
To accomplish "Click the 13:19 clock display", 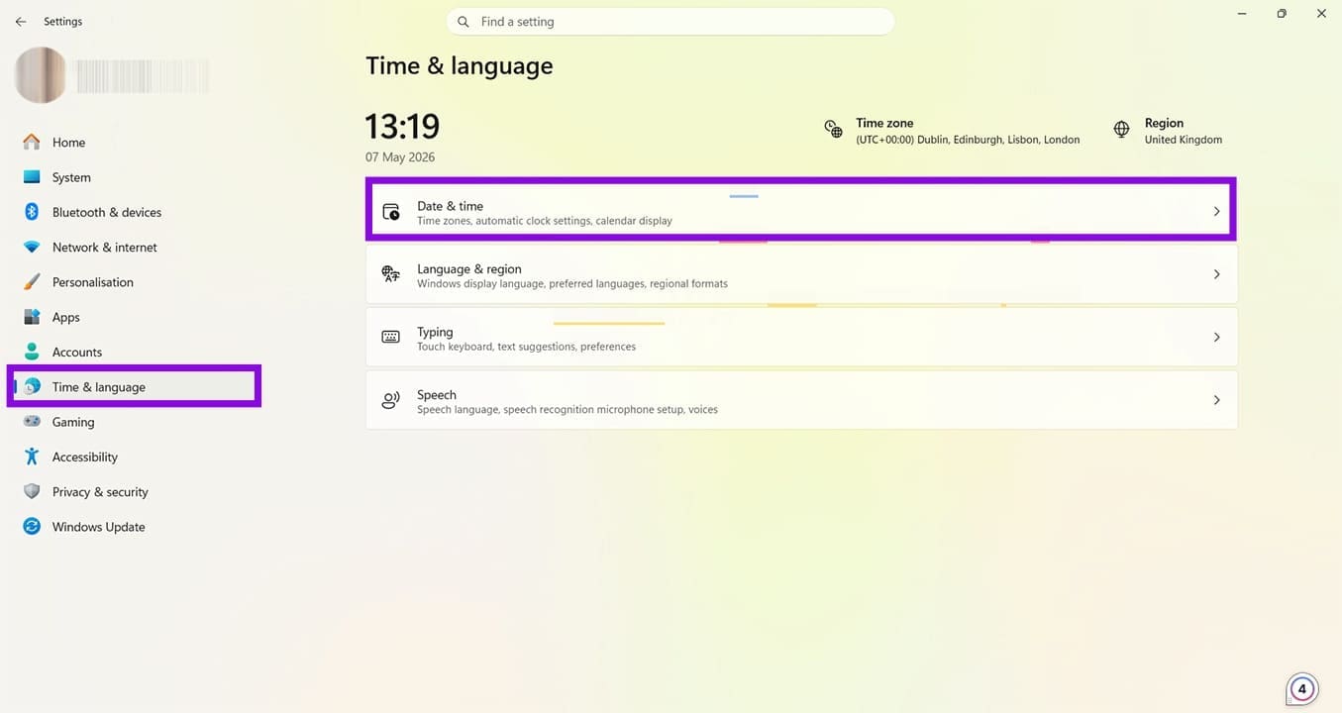I will pos(402,127).
